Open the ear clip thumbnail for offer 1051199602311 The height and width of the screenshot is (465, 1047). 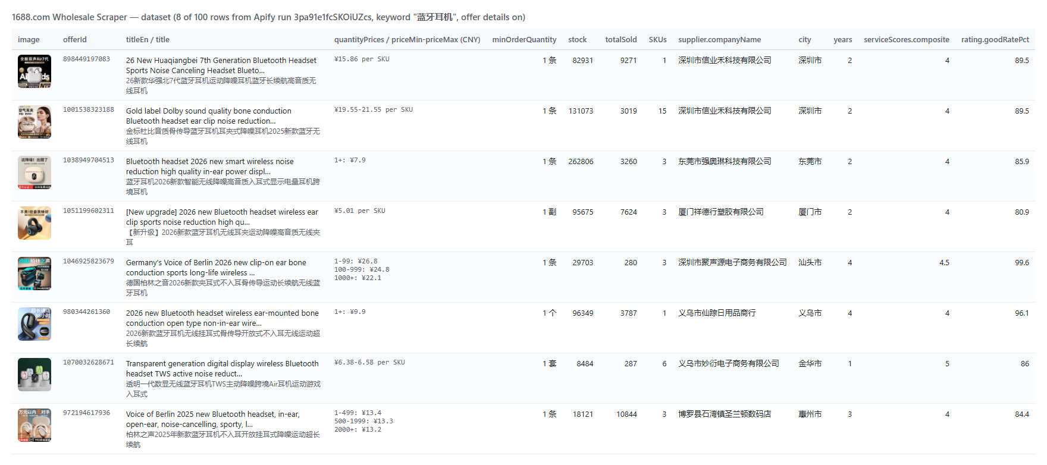coord(35,223)
